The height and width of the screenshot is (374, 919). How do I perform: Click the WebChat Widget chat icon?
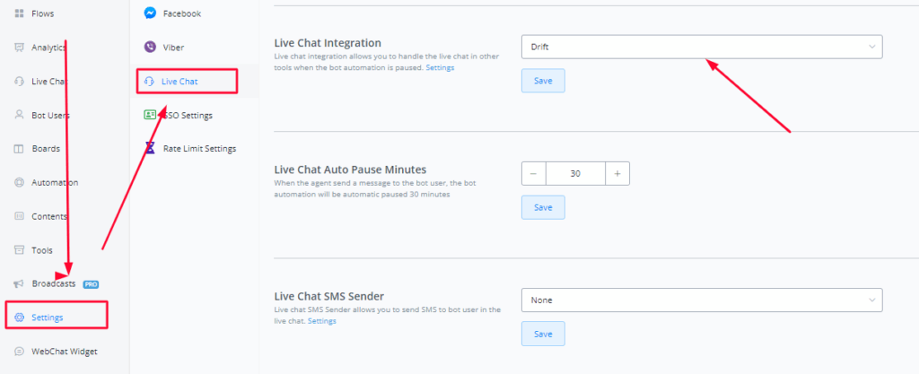coord(20,351)
